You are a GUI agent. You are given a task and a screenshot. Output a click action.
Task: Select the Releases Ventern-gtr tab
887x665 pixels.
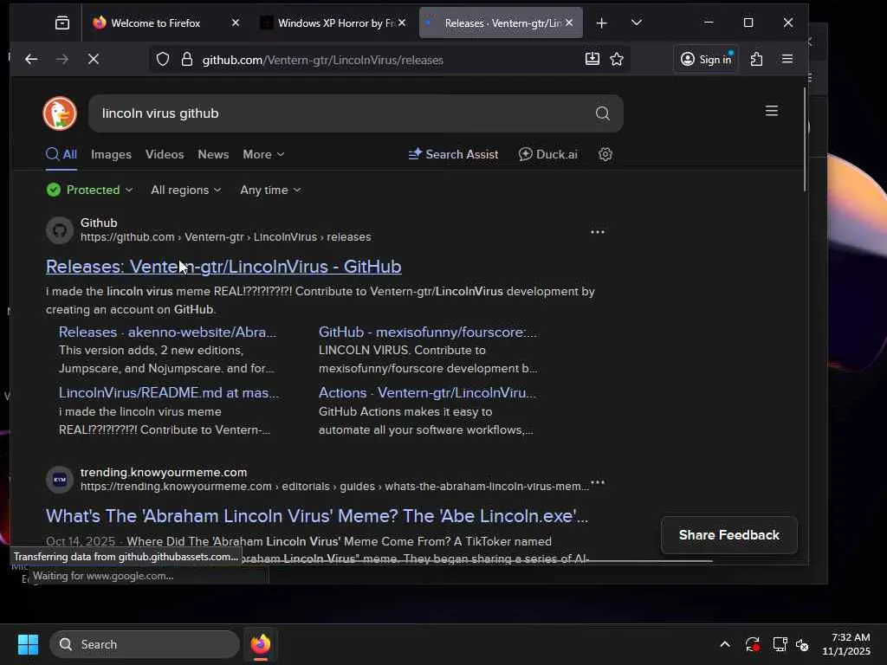tap(502, 23)
